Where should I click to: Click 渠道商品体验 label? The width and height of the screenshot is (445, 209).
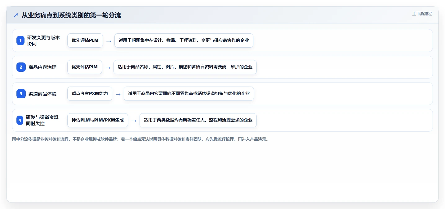tap(42, 94)
